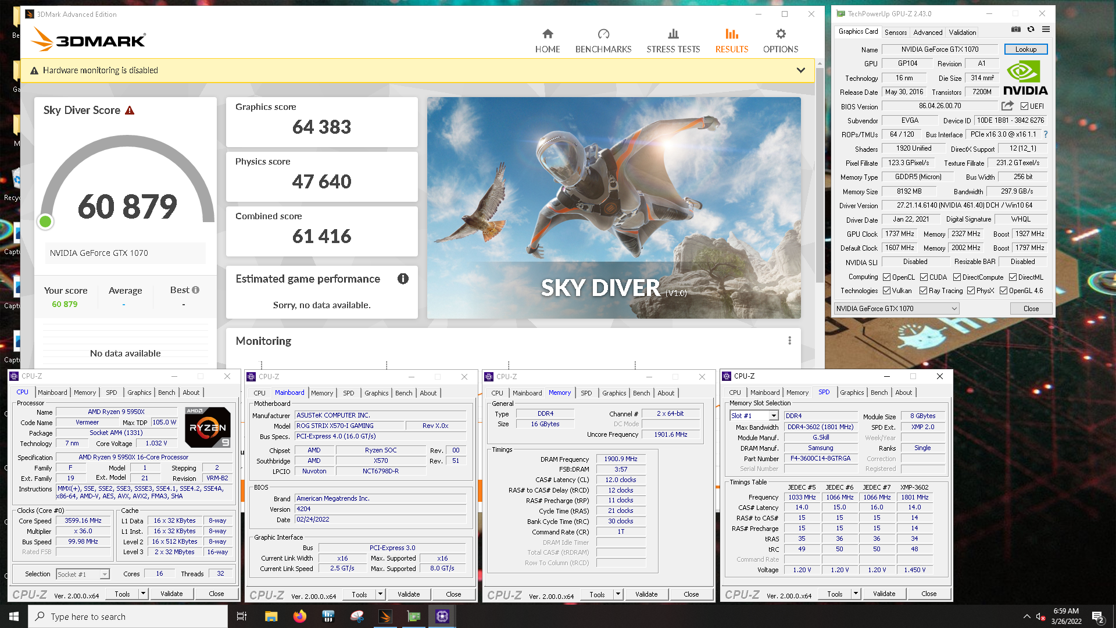The height and width of the screenshot is (628, 1116).
Task: Switch to the Validation tab in GPU-Z
Action: [963, 33]
